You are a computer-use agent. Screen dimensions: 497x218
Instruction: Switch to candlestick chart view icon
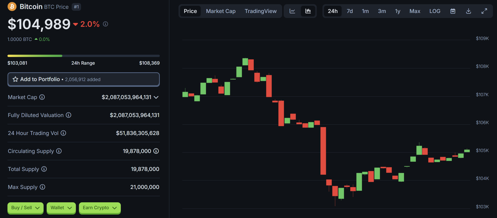308,11
